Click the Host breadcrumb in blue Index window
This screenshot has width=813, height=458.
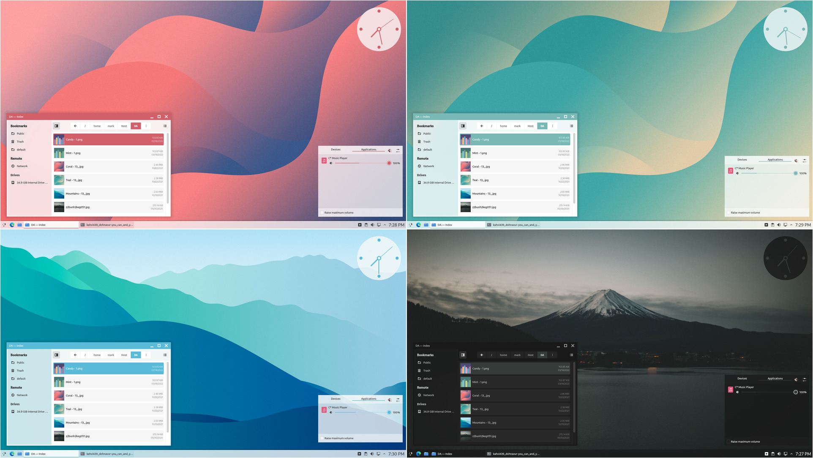coord(124,355)
